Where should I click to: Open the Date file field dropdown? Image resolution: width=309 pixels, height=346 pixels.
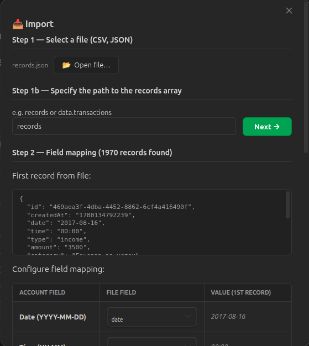(x=152, y=317)
